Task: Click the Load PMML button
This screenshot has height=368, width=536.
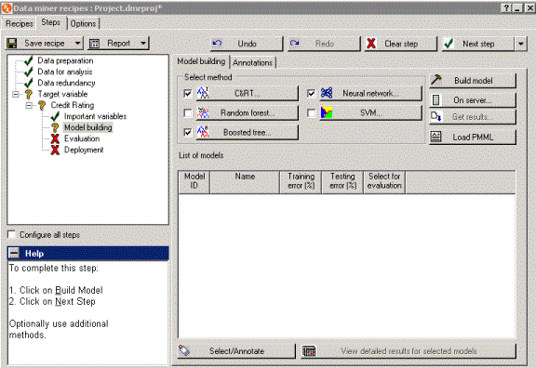Action: [473, 137]
